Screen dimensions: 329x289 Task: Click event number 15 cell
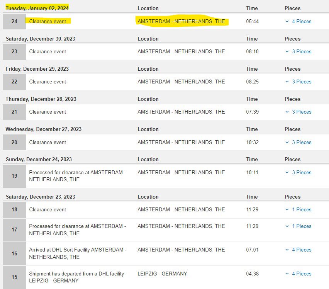[14, 277]
